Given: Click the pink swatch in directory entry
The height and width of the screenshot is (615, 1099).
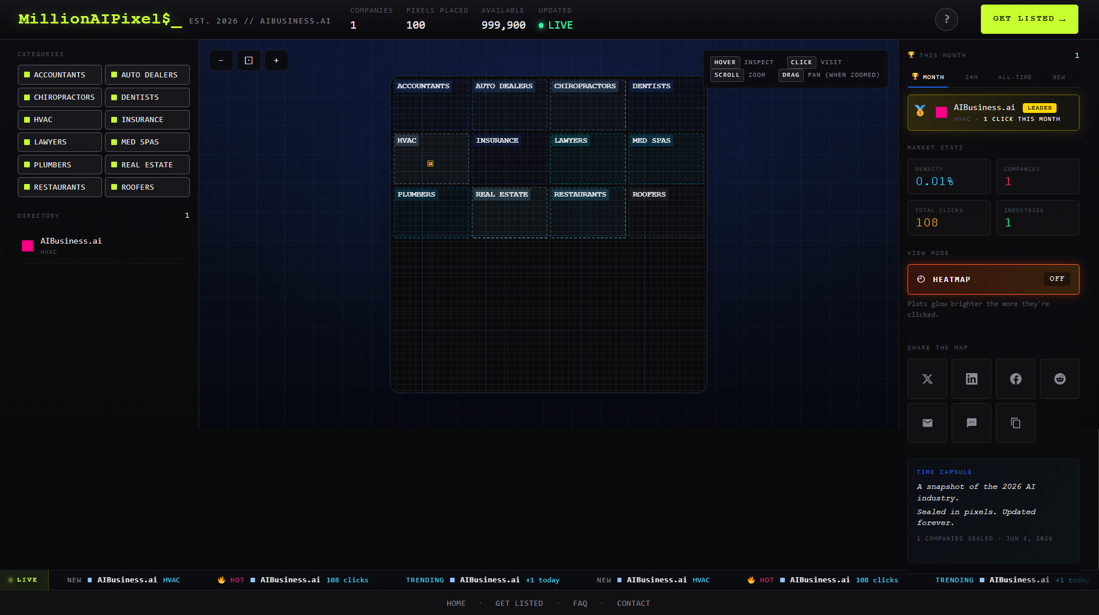Looking at the screenshot, I should click(x=28, y=246).
